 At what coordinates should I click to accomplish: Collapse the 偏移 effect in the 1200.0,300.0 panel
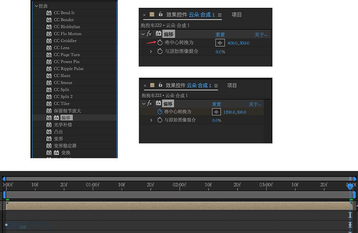144,104
